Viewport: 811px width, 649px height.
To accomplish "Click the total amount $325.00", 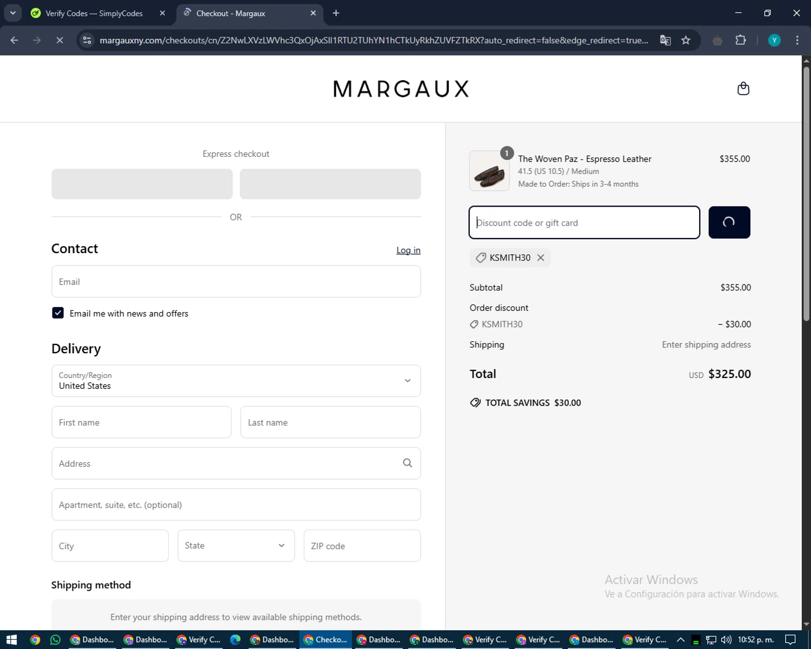I will pyautogui.click(x=729, y=374).
